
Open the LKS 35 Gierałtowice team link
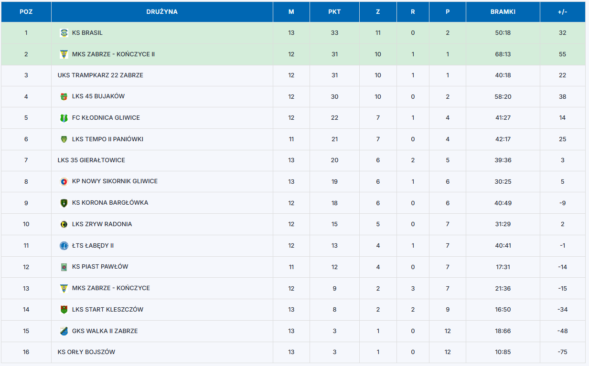pos(91,160)
